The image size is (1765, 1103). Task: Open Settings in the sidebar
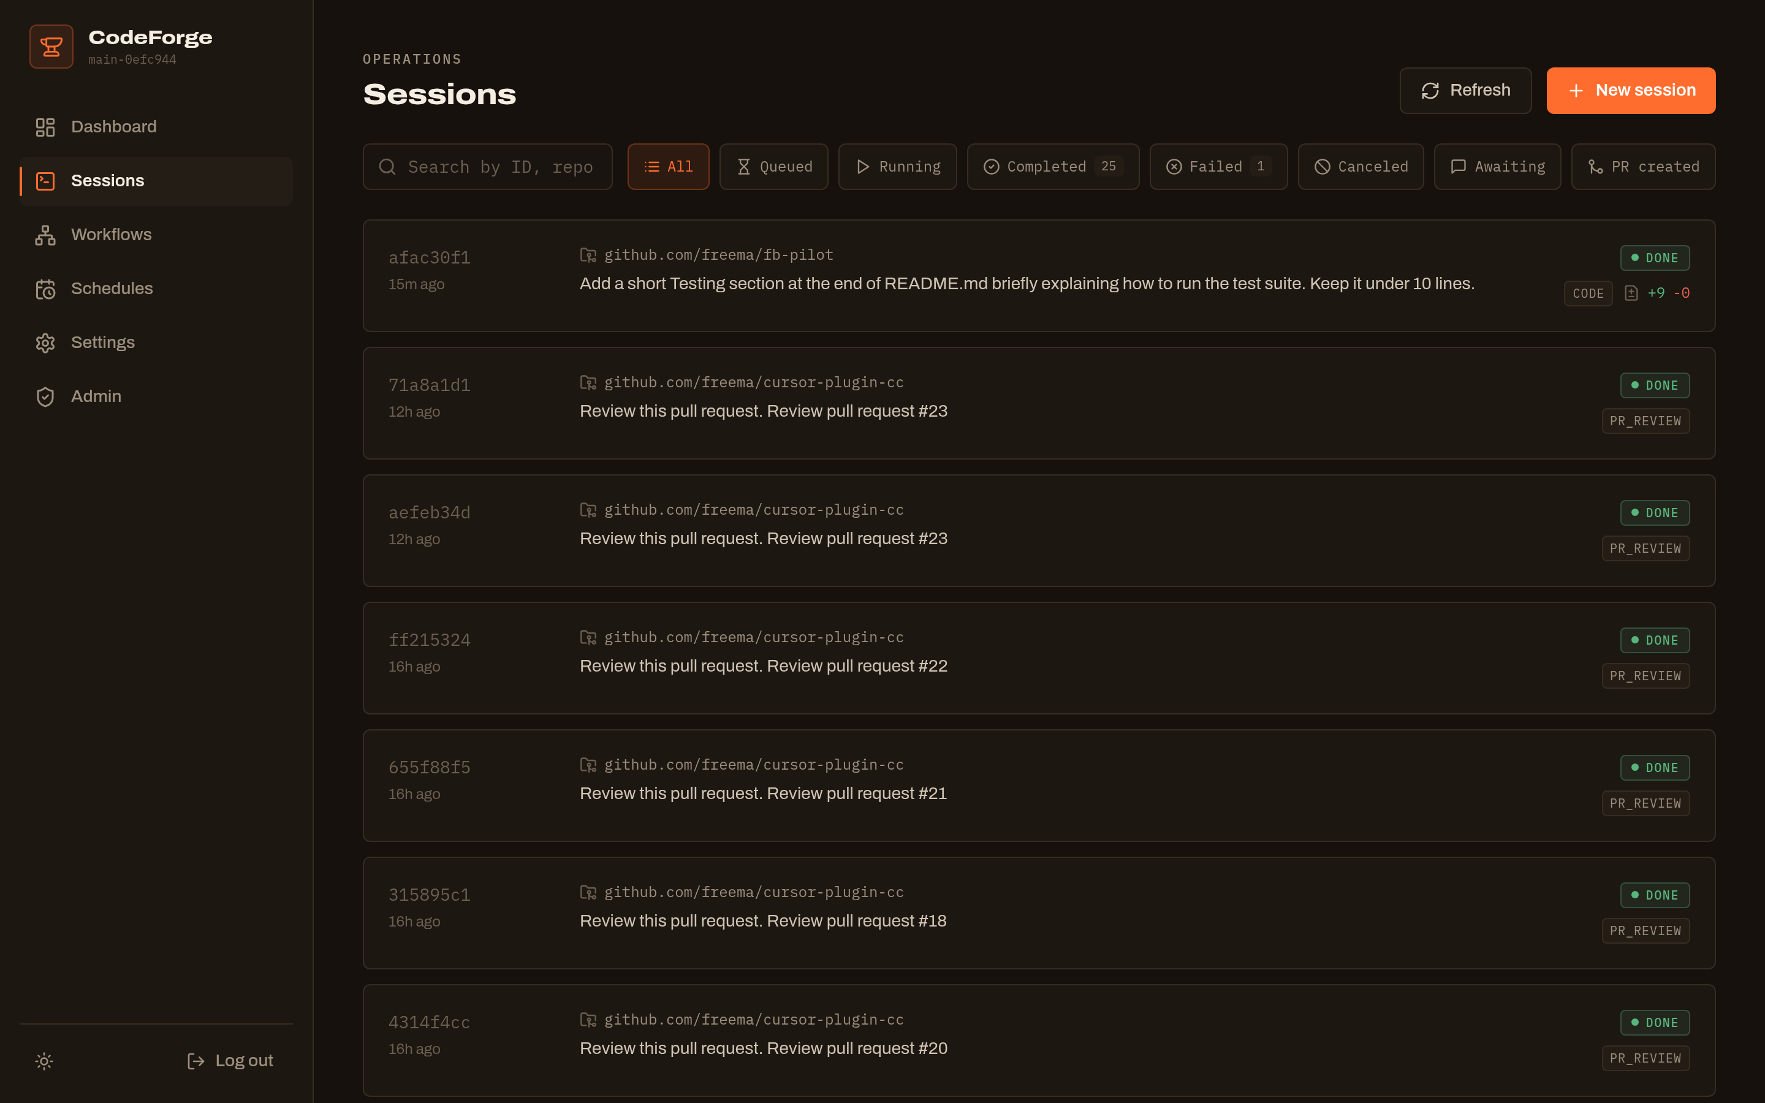tap(156, 343)
